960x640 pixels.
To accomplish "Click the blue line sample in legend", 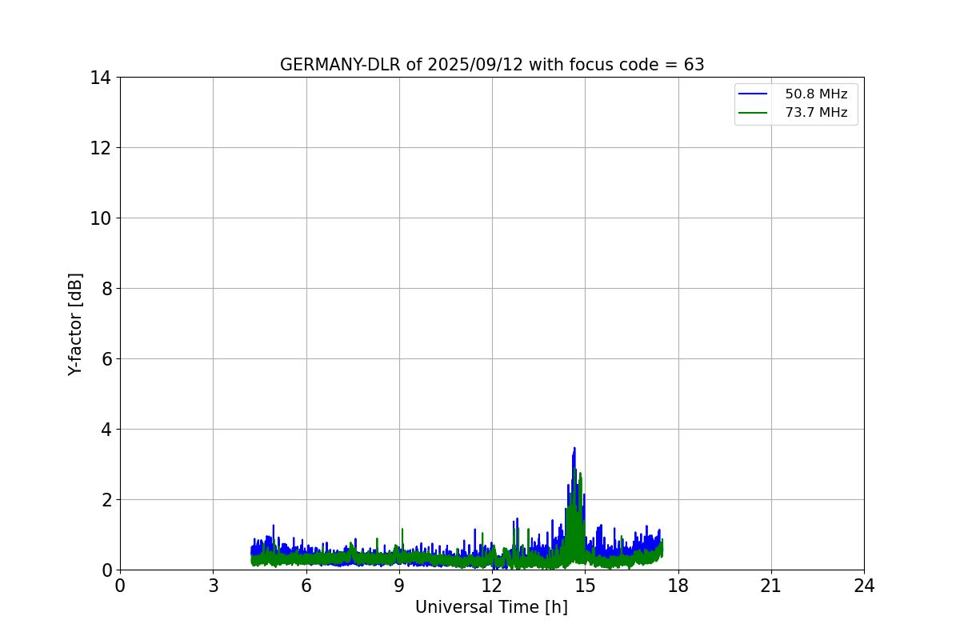I will pos(754,94).
